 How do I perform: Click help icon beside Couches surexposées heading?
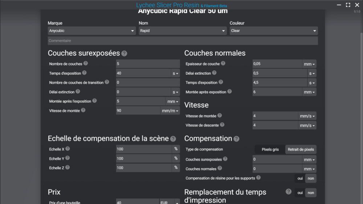tap(124, 54)
